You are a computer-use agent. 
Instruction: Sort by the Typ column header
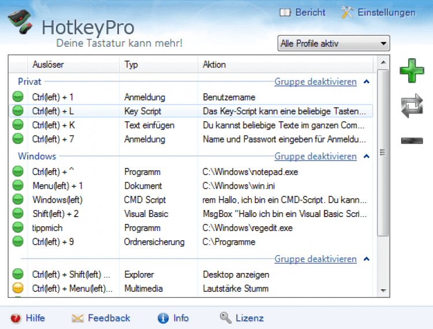click(x=159, y=64)
